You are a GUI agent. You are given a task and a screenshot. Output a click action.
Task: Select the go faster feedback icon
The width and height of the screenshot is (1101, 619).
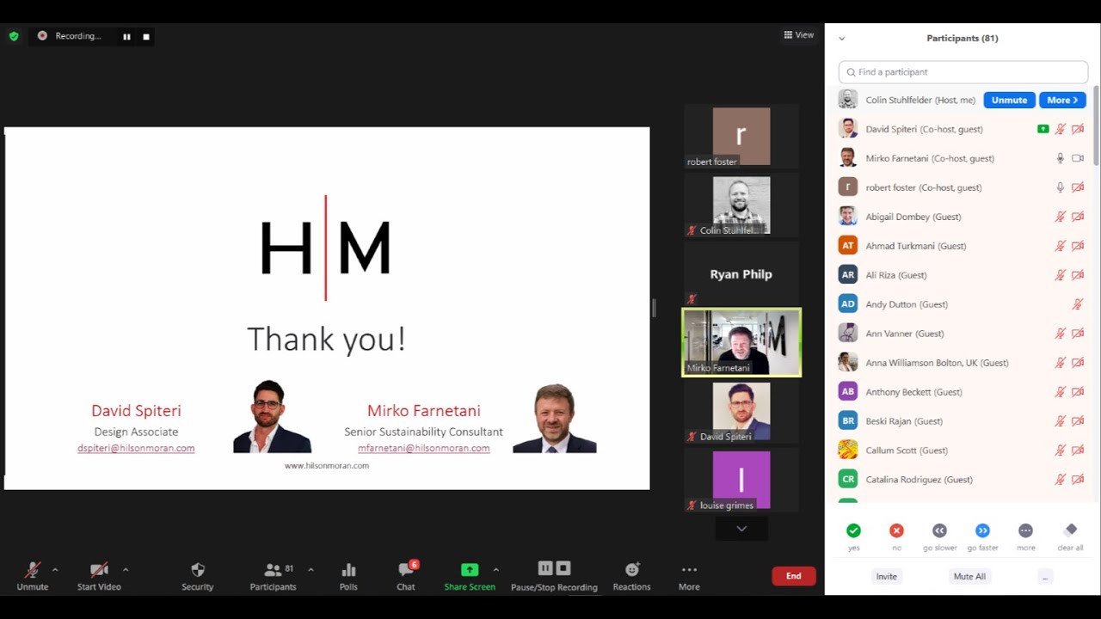(982, 530)
